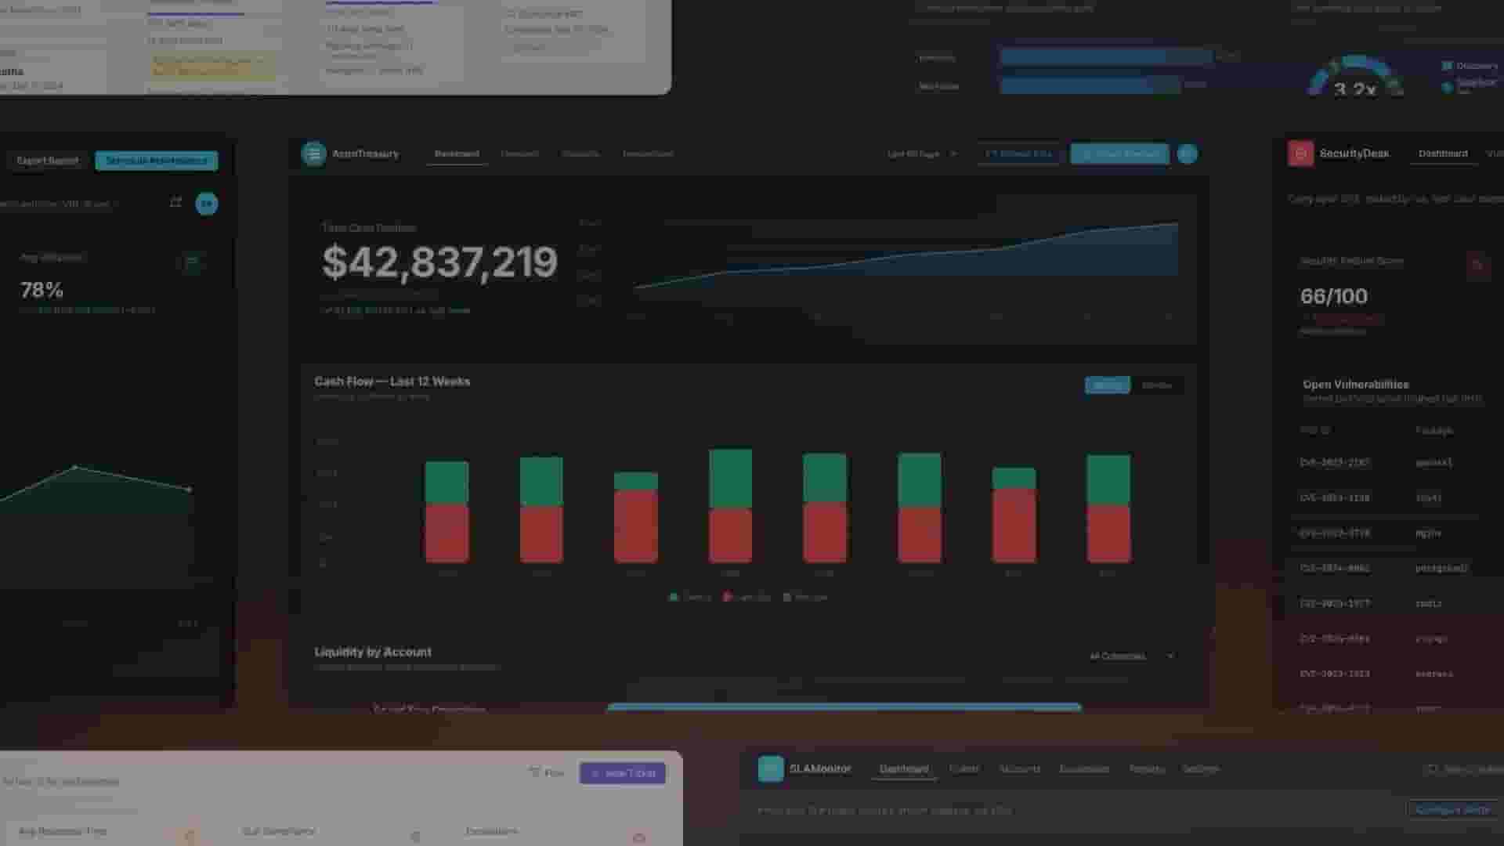Image resolution: width=1504 pixels, height=846 pixels.
Task: Click the SLAMonitor teal logo icon
Action: click(770, 768)
